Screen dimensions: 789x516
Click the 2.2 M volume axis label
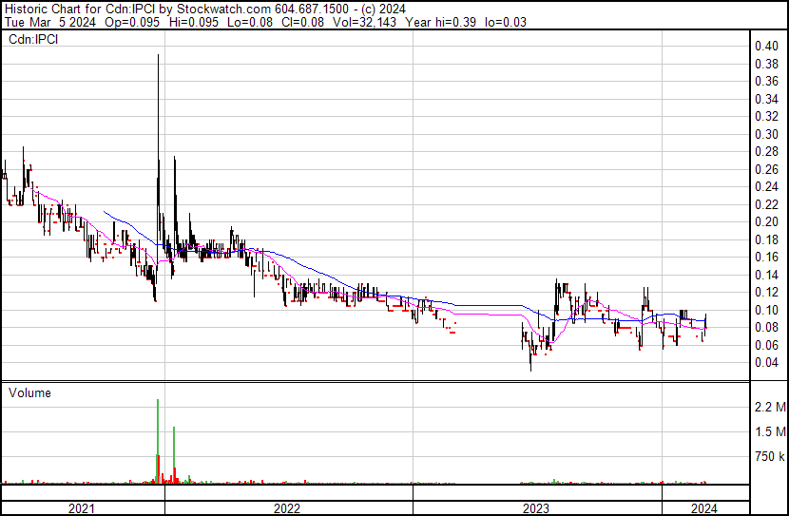[x=768, y=408]
